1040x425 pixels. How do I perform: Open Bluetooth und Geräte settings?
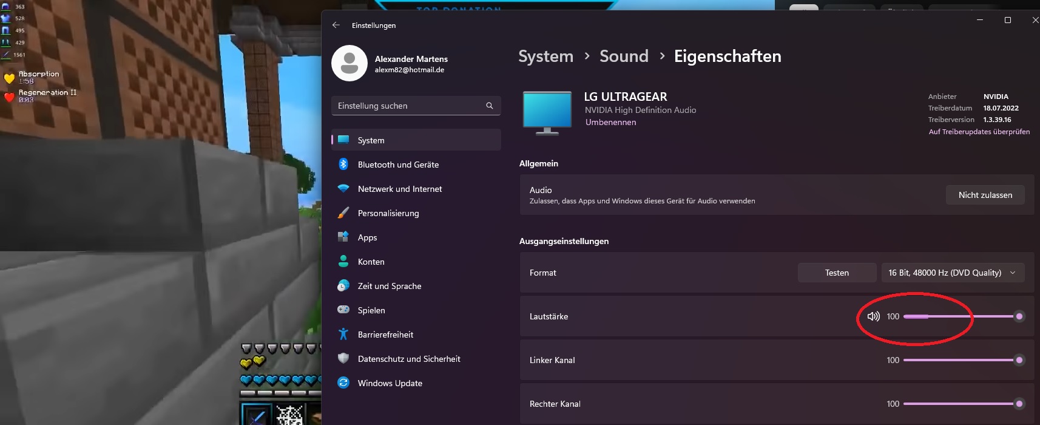(x=416, y=164)
